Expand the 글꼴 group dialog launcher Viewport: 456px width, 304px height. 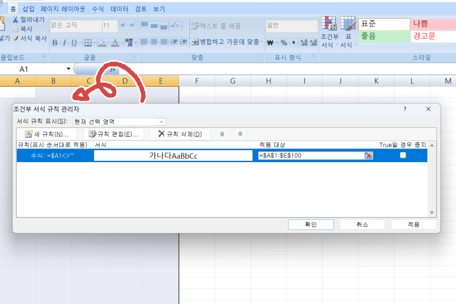tap(134, 56)
